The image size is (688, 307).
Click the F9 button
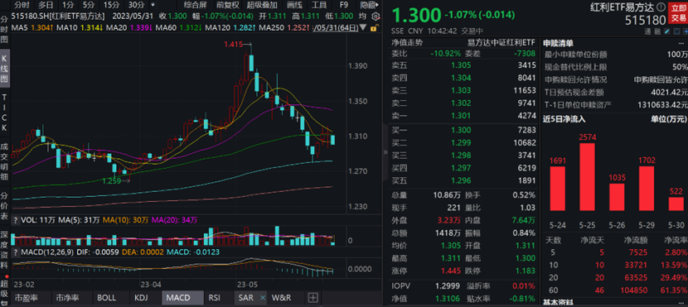tap(344, 5)
